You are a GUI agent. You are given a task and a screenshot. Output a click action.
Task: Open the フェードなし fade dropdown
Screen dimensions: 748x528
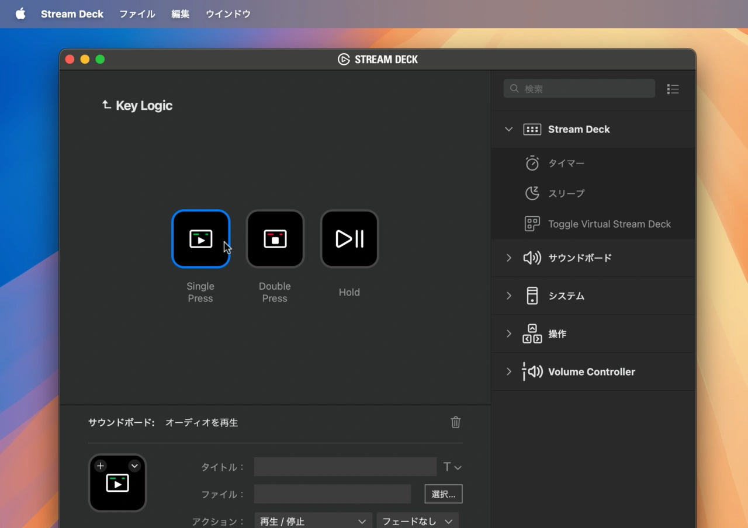pyautogui.click(x=417, y=520)
